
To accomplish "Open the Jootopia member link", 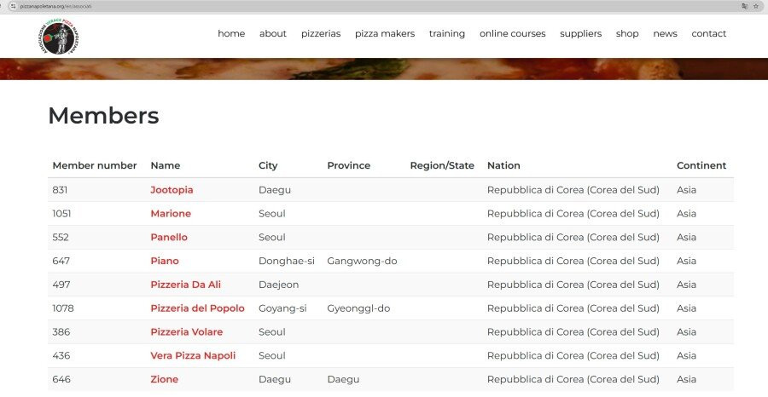I will (172, 190).
